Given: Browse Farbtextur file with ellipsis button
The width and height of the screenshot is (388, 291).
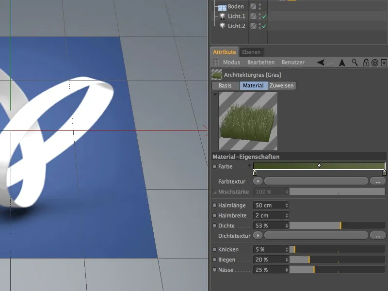Looking at the screenshot, I should [x=378, y=181].
